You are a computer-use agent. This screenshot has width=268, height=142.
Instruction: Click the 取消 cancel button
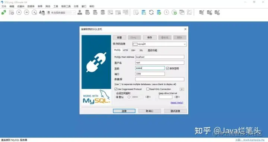point(150,111)
